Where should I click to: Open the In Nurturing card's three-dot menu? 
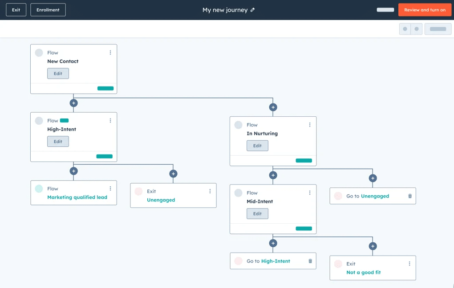click(x=310, y=125)
